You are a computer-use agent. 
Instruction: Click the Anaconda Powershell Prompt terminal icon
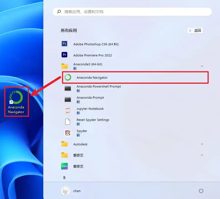click(68, 88)
